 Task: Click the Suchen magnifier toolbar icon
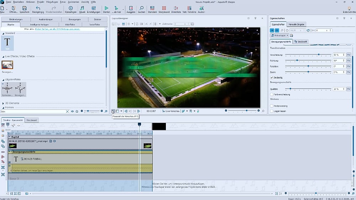(141, 8)
